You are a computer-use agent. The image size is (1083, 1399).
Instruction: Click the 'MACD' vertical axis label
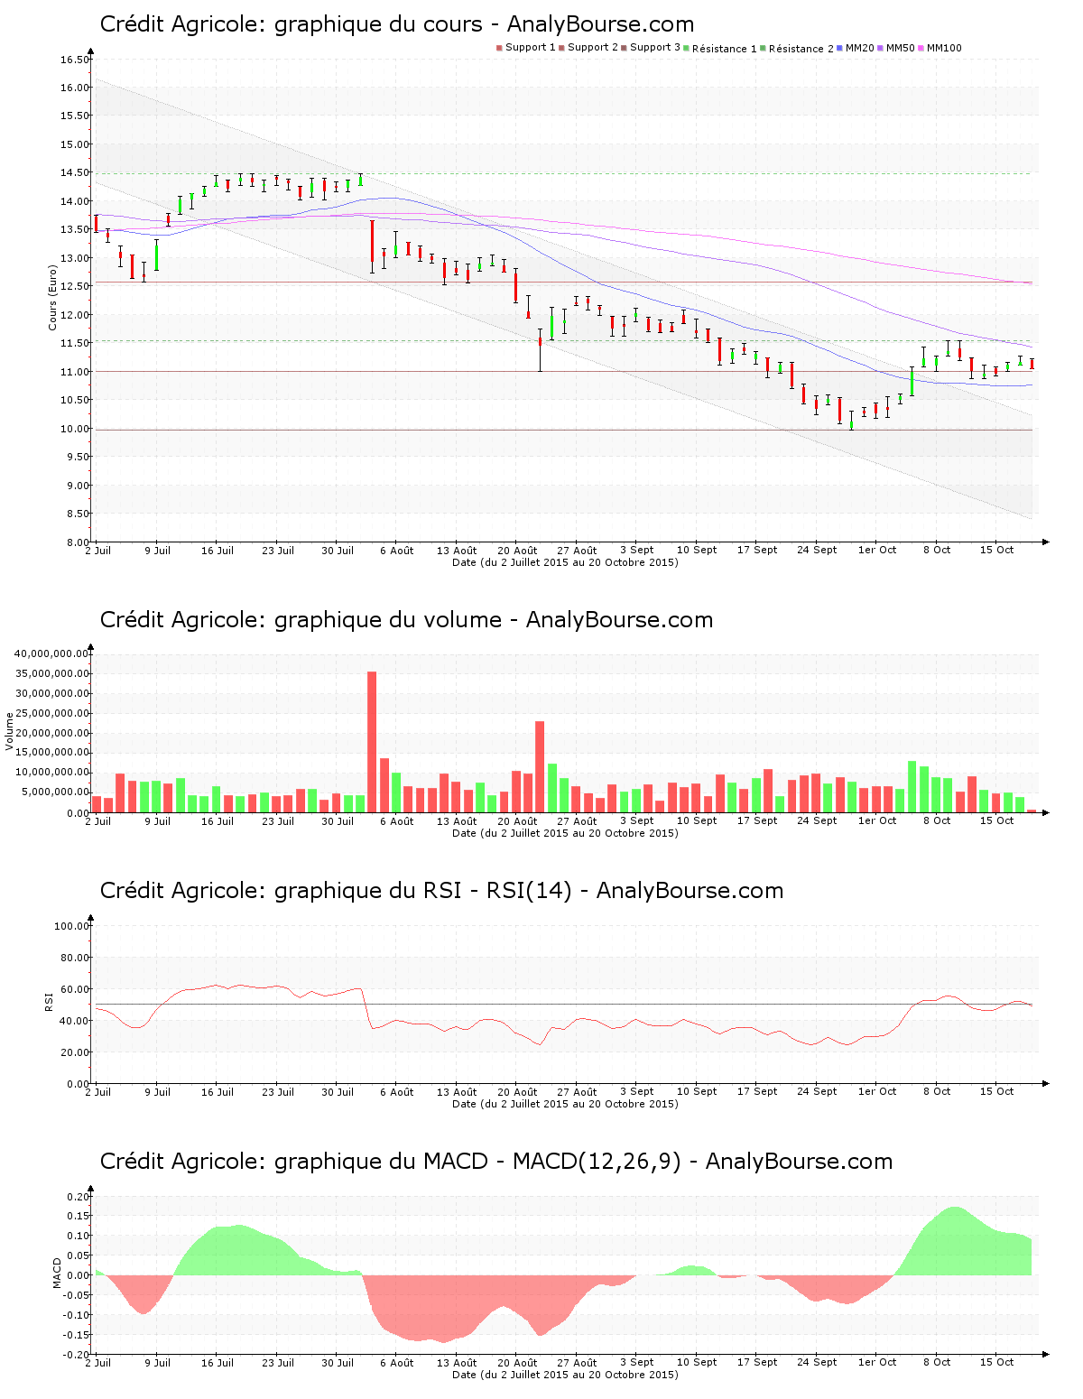(57, 1273)
